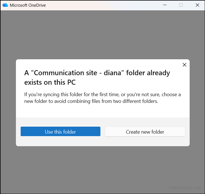The height and width of the screenshot is (194, 205).
Task: Click the Use this folder button
Action: pyautogui.click(x=61, y=131)
